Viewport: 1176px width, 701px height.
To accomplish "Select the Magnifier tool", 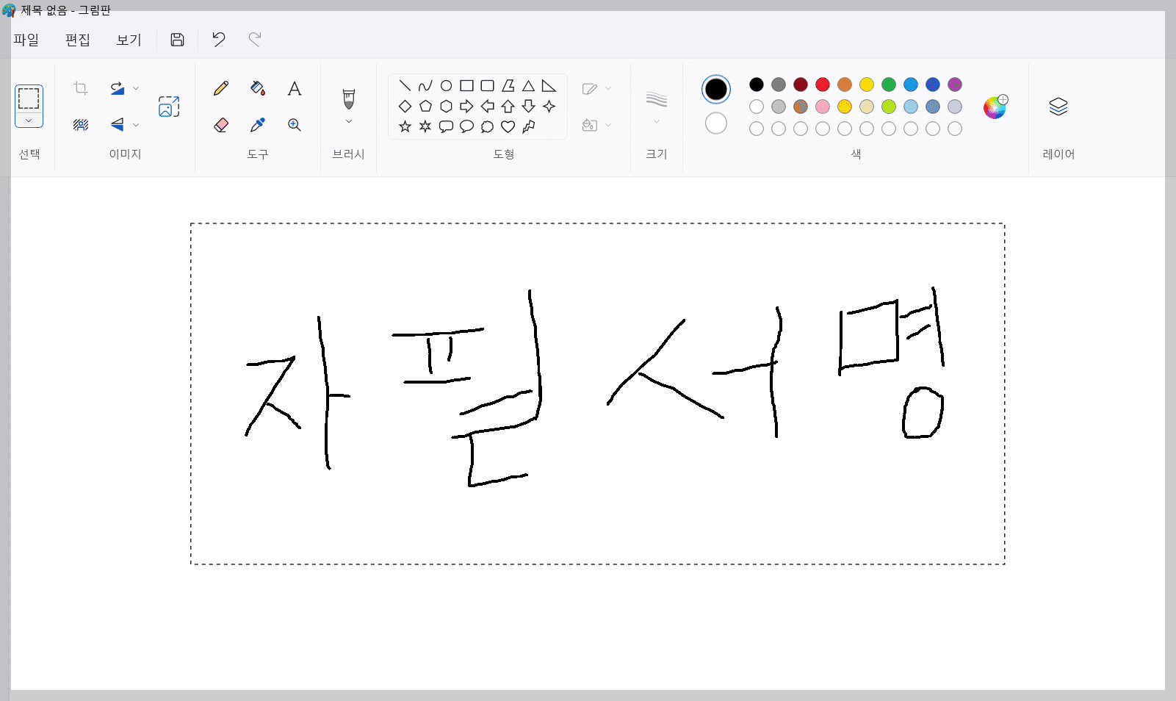I will pos(294,125).
